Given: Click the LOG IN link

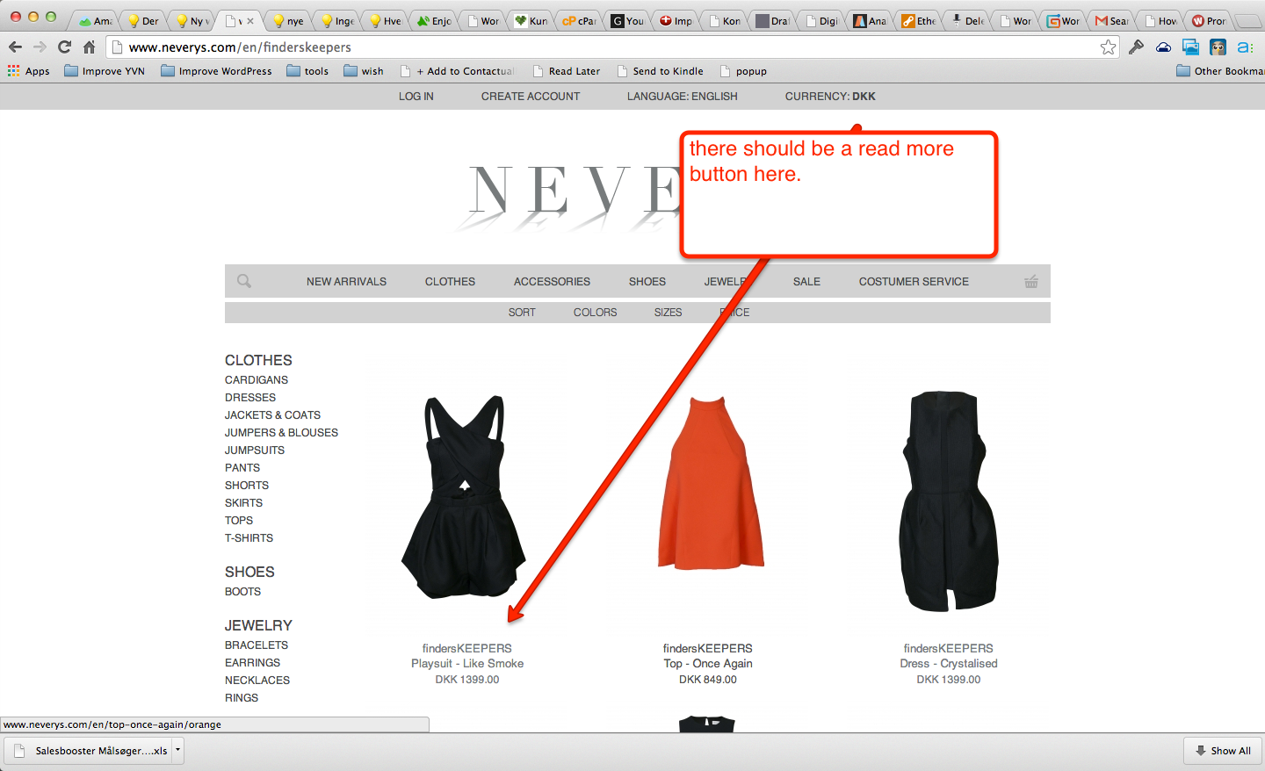Looking at the screenshot, I should (x=416, y=97).
